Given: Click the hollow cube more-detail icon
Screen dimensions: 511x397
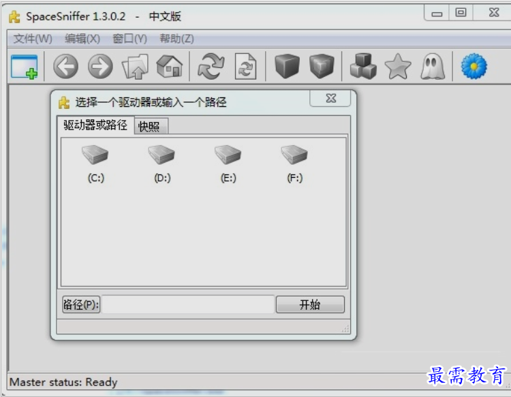Looking at the screenshot, I should tap(322, 67).
